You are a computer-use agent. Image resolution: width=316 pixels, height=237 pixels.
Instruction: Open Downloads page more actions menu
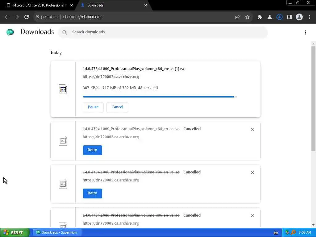pos(306,32)
